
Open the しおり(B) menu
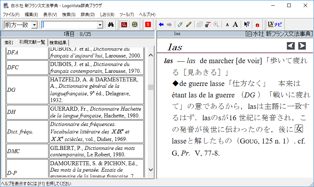(x=107, y=14)
